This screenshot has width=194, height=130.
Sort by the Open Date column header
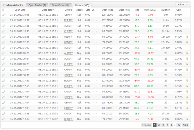pos(20,10)
